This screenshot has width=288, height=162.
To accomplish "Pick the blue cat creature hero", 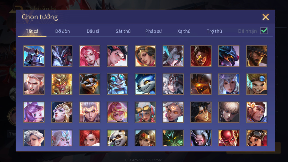I will 145,84.
